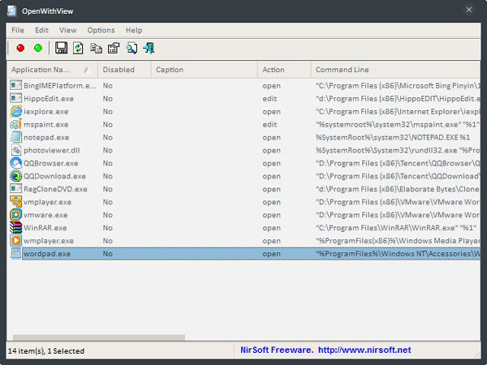Select the mspaint.exe application name

(x=46, y=125)
